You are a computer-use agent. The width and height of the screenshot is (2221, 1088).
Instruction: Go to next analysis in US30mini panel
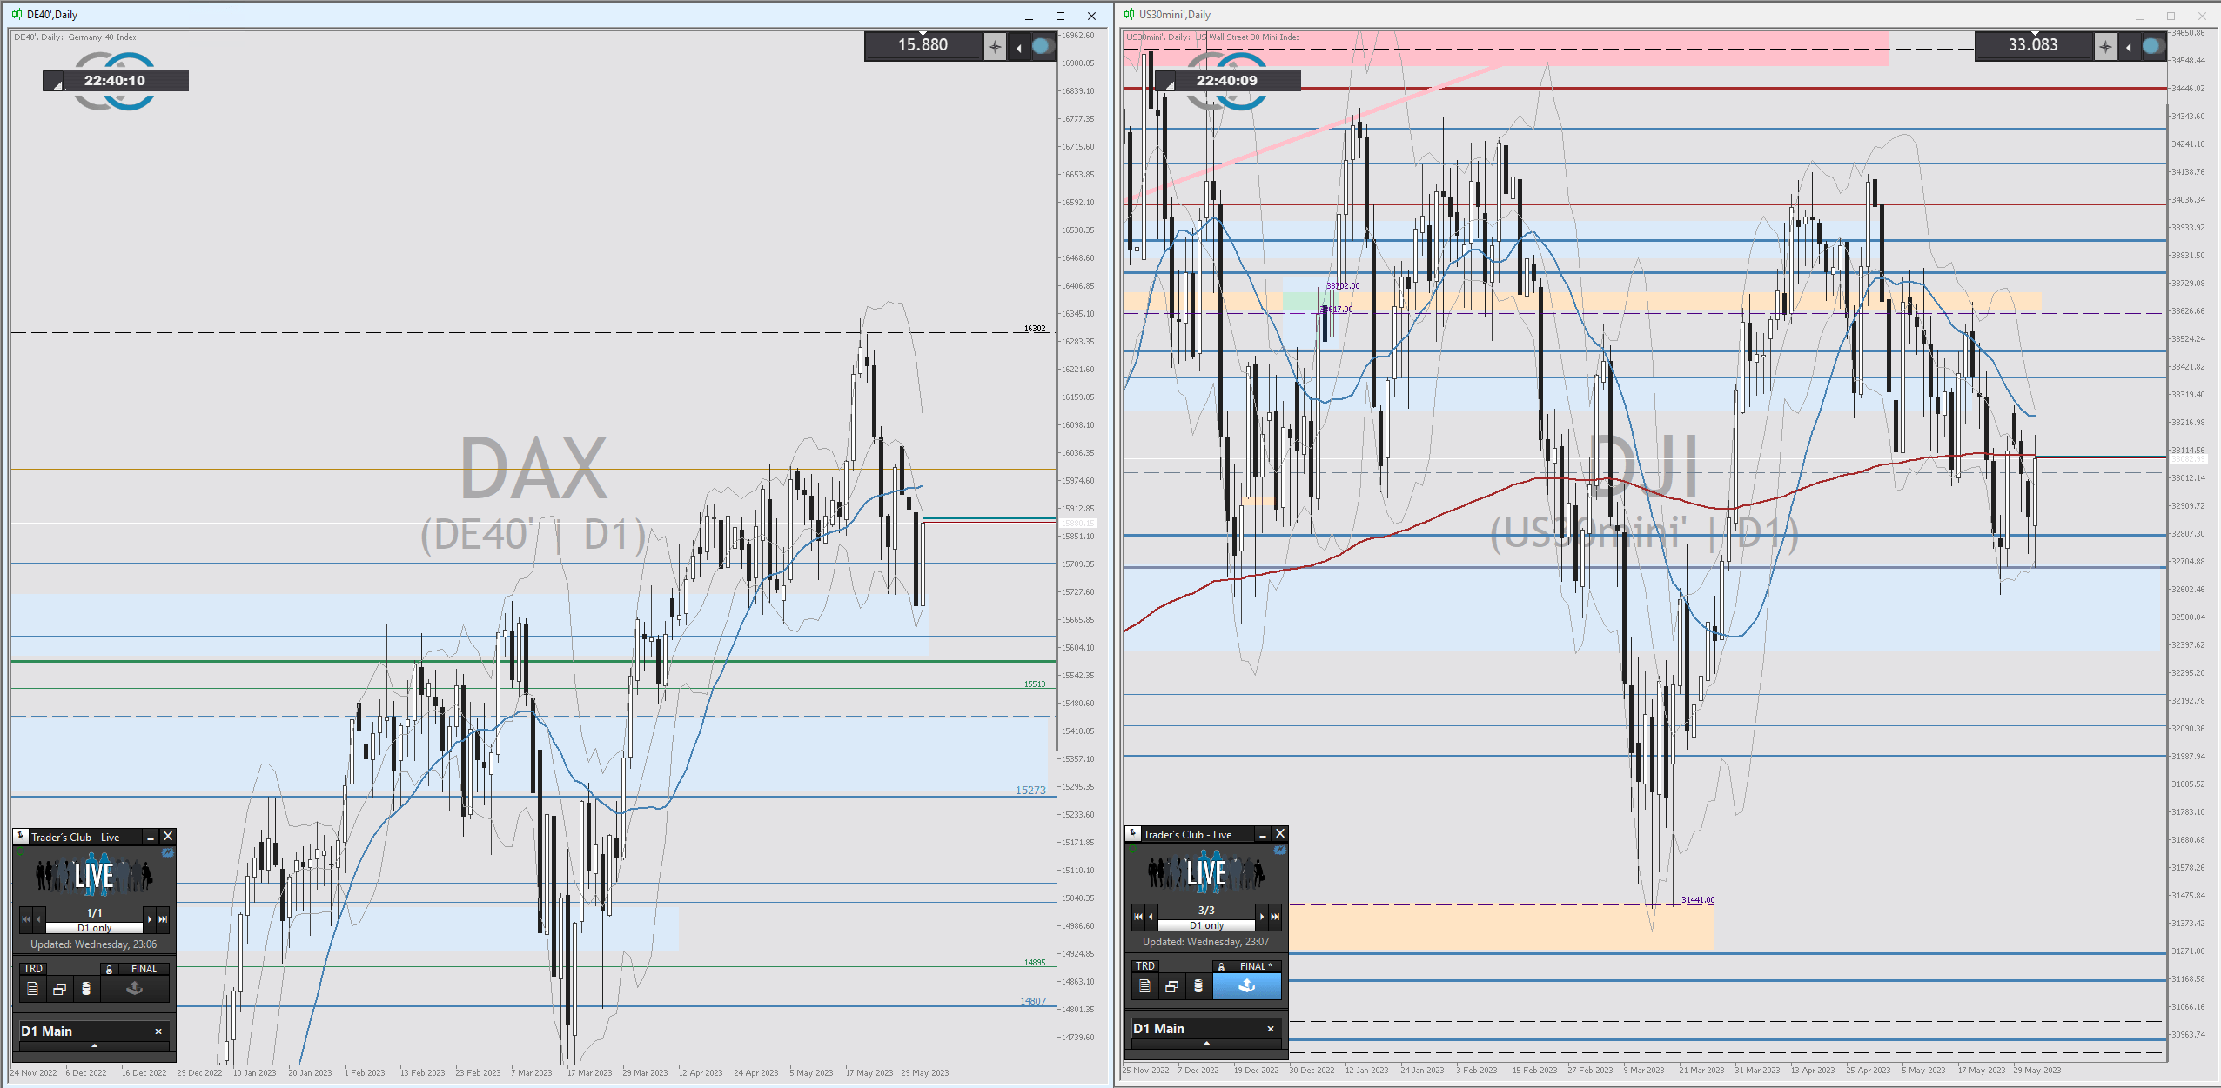tap(1262, 917)
